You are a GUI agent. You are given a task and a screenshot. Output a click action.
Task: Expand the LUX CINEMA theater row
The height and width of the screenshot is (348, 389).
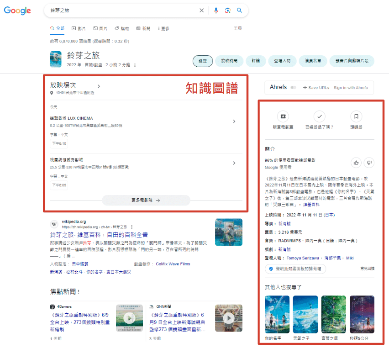point(234,121)
